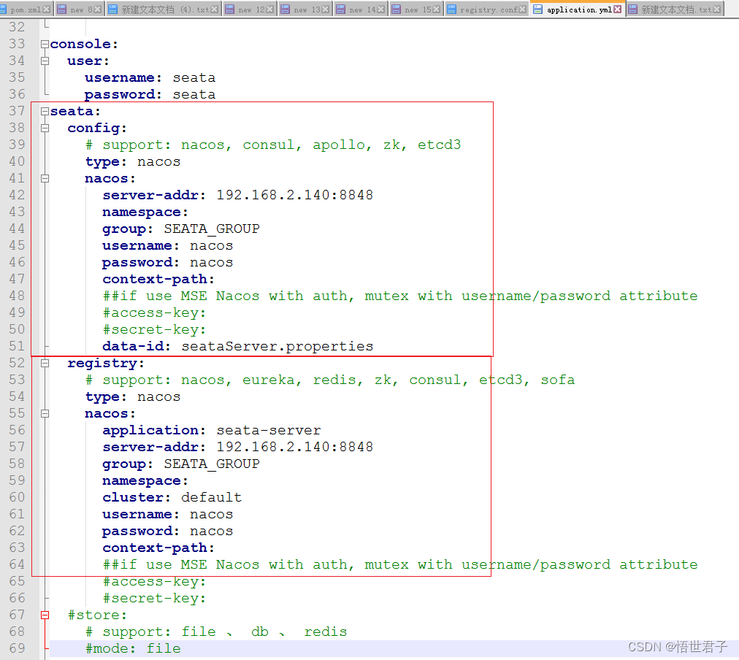Screen dimensions: 739x660
Task: Switch to the new 15 tab
Action: tap(417, 9)
